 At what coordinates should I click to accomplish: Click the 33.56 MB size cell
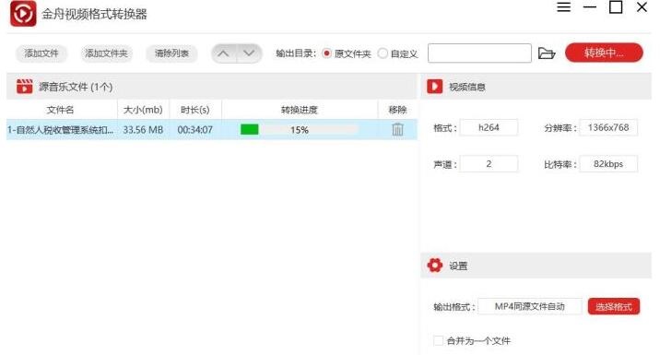pyautogui.click(x=143, y=130)
